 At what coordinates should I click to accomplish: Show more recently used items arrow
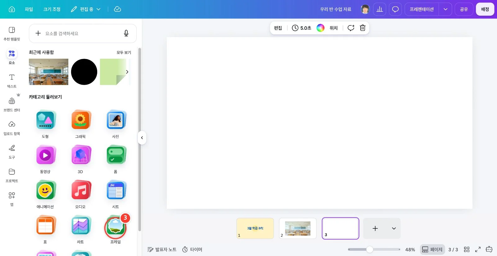[127, 72]
